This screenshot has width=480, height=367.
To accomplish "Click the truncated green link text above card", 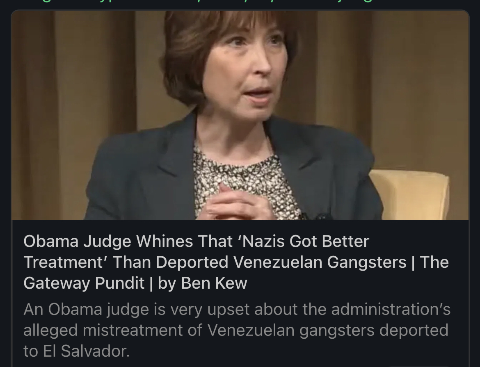I will click(x=240, y=2).
